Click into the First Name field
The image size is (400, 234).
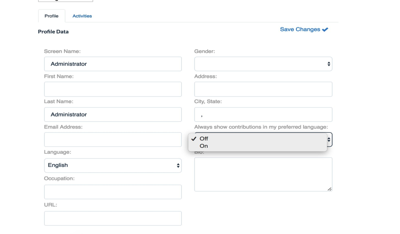pyautogui.click(x=113, y=89)
